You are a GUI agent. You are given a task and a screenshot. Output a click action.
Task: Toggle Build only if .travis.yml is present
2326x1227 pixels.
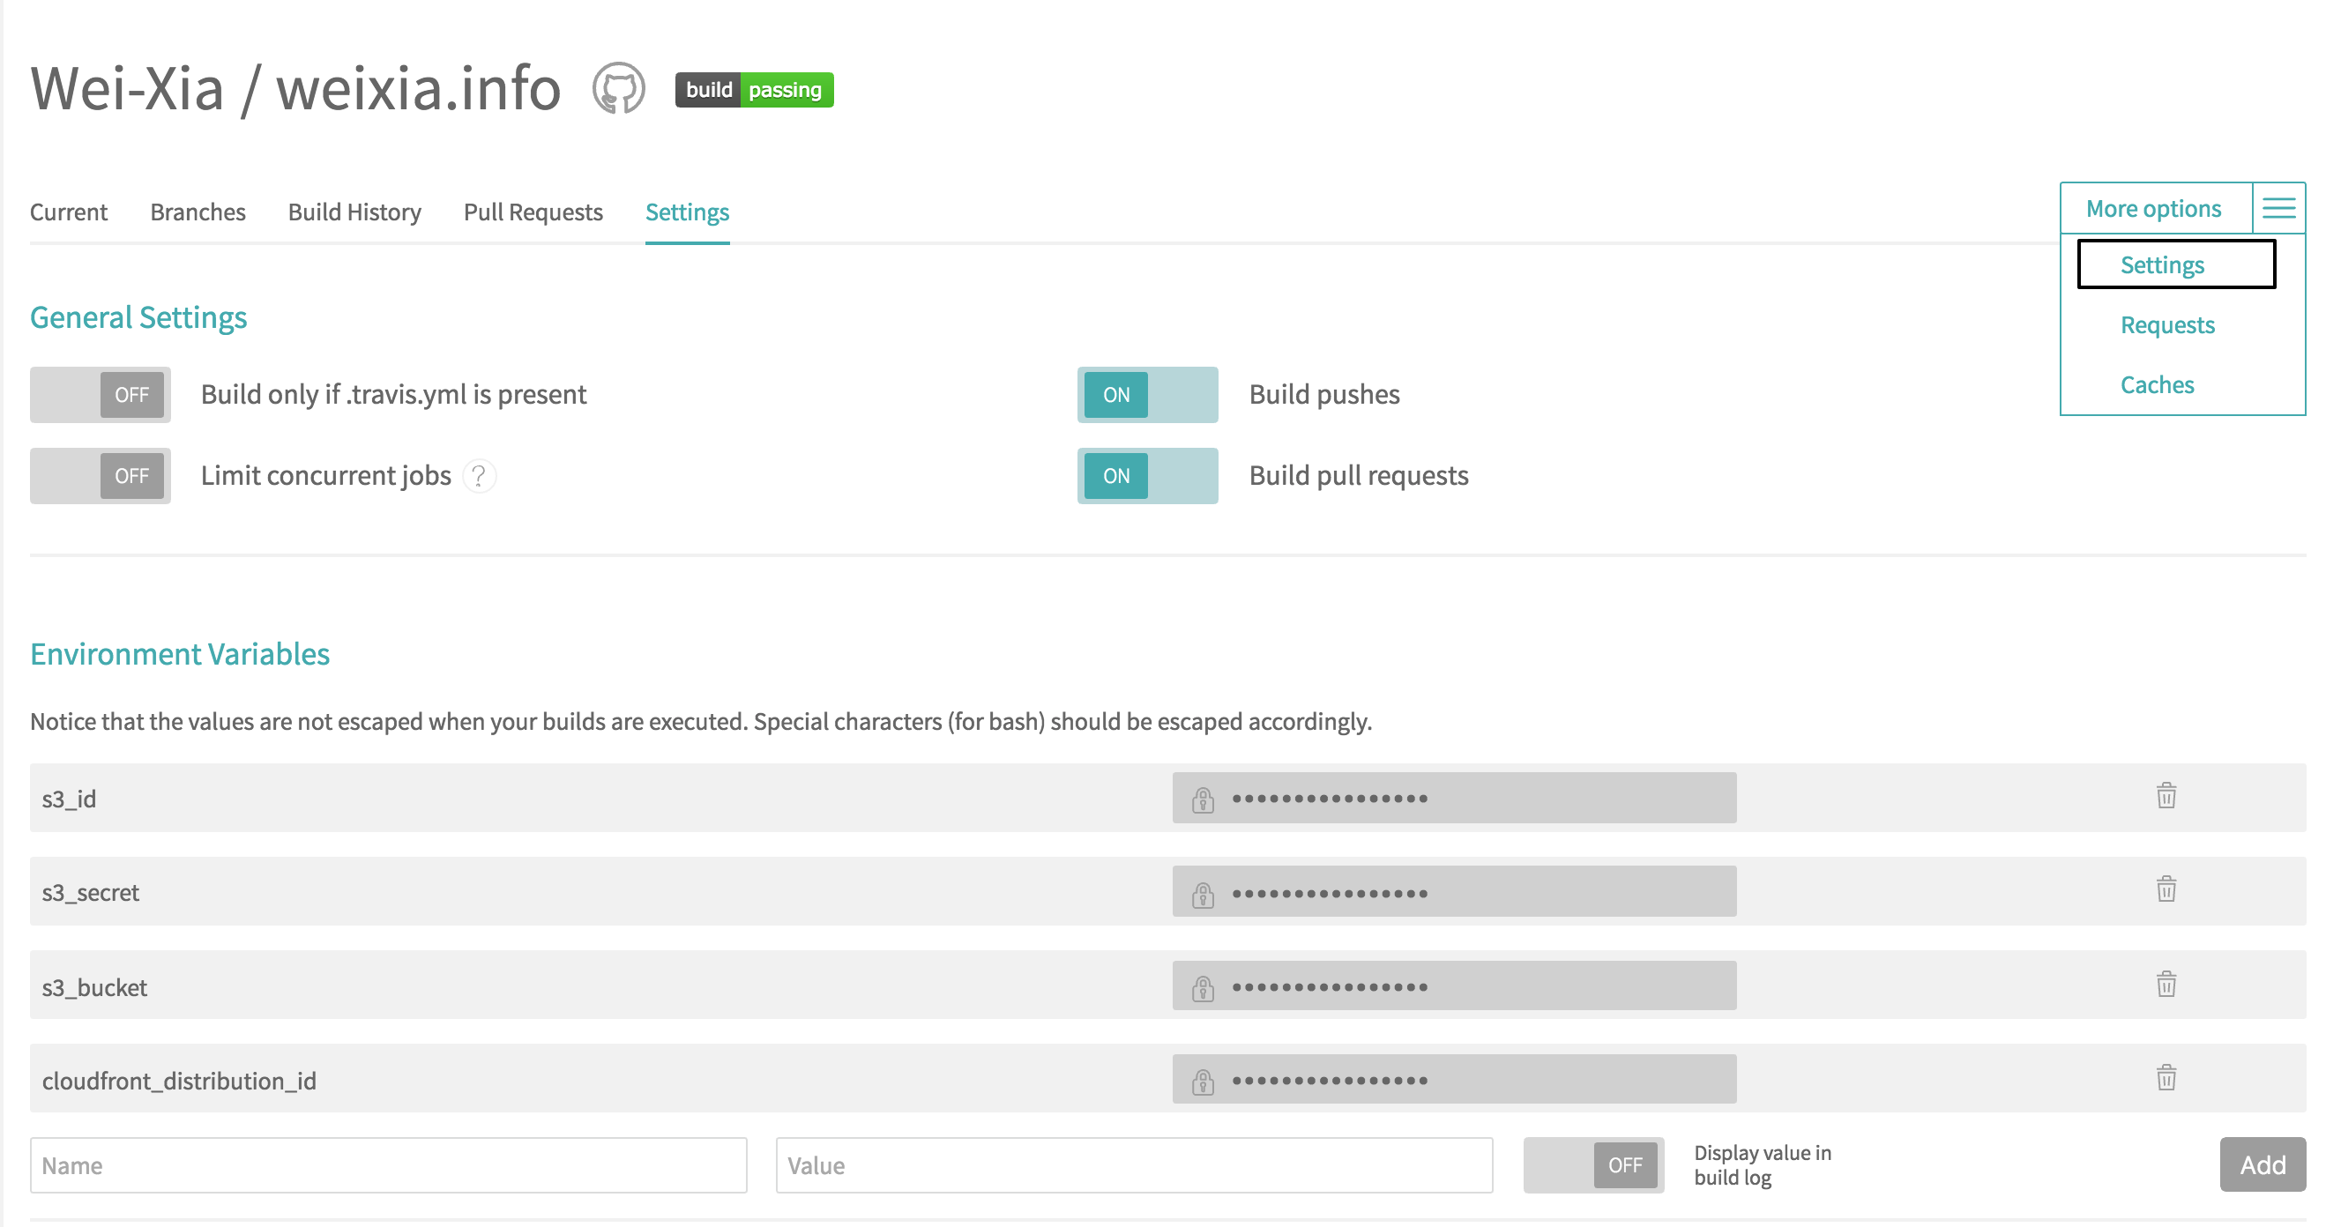[101, 395]
